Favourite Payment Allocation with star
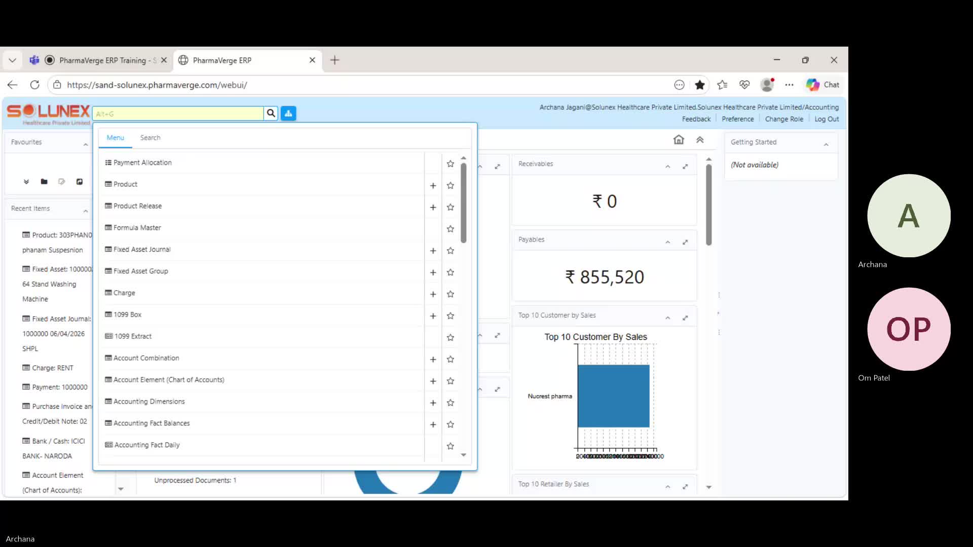Screen dimensions: 973x547 [451, 164]
